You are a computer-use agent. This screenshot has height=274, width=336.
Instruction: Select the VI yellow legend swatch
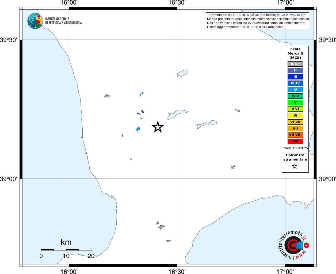click(295, 116)
